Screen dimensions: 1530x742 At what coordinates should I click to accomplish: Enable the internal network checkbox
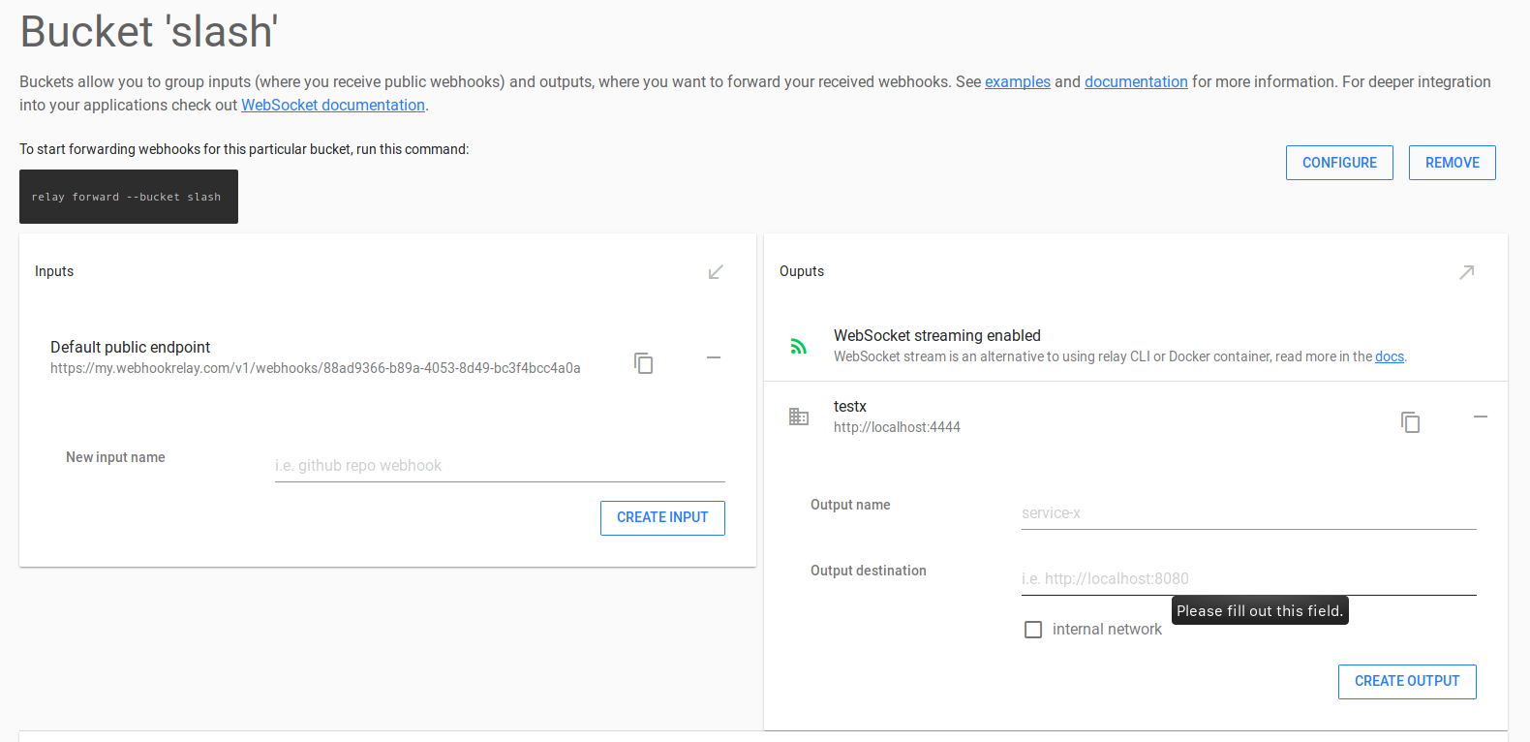pos(1033,630)
